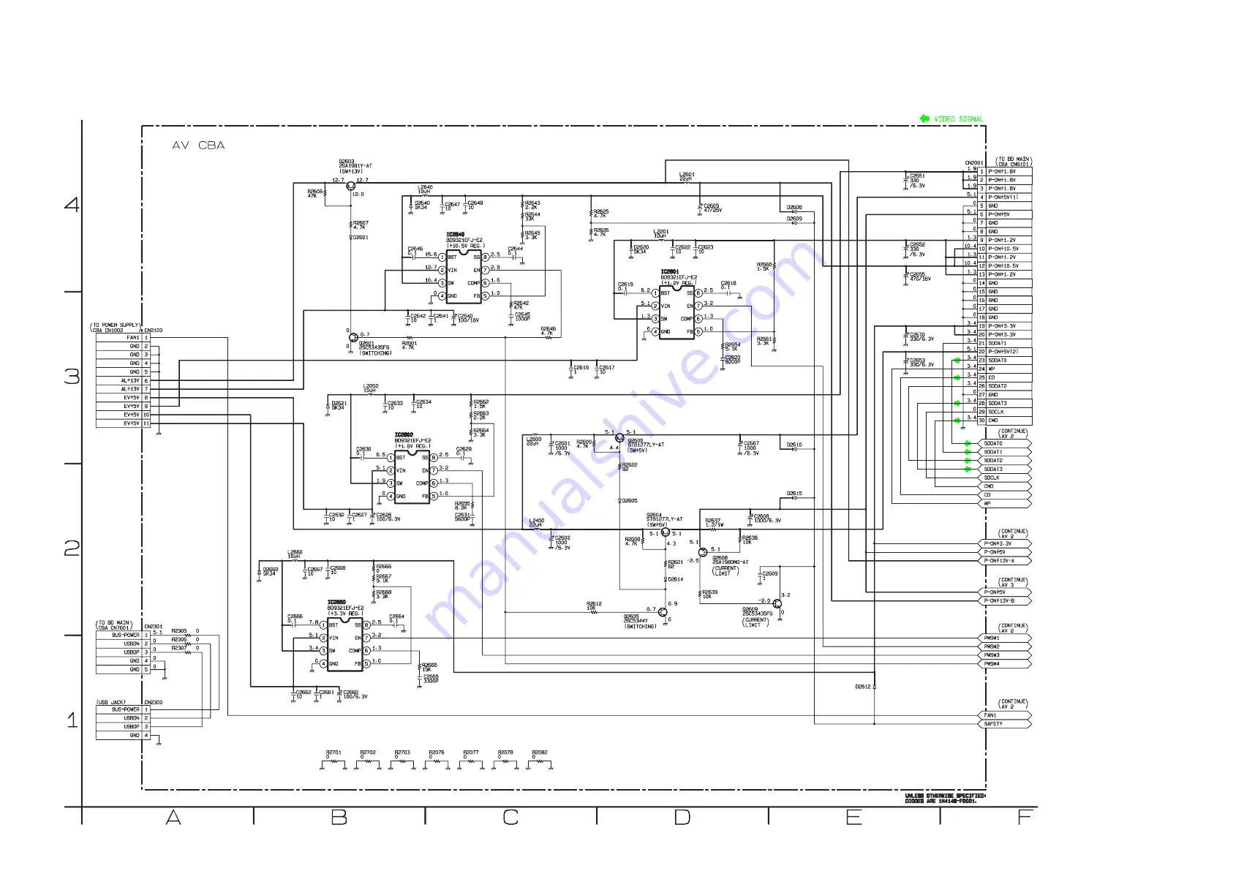Click the D2605 diode label
This screenshot has height=871, width=1244.
pos(630,501)
